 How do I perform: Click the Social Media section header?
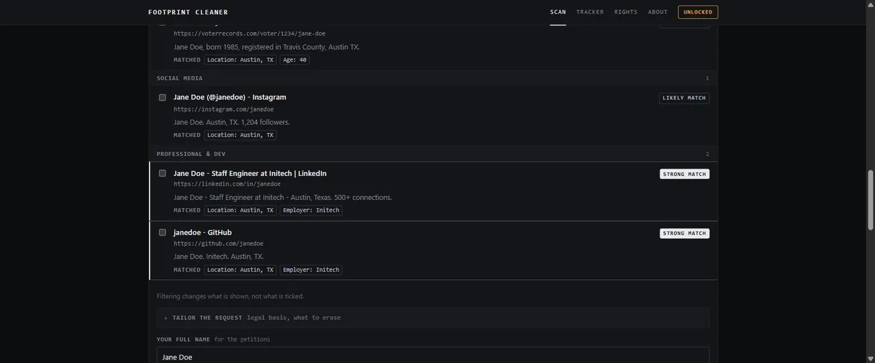(433, 78)
